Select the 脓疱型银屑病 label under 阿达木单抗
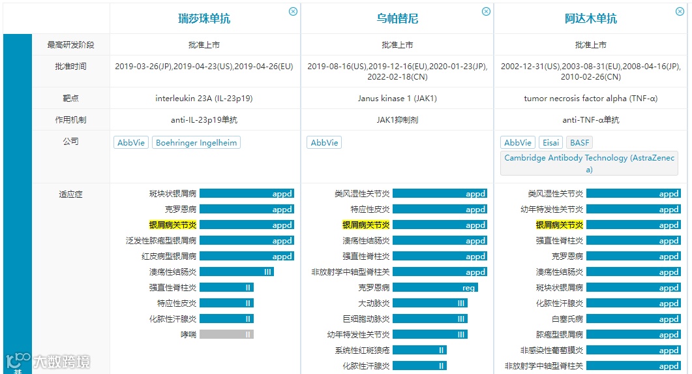 pos(559,335)
